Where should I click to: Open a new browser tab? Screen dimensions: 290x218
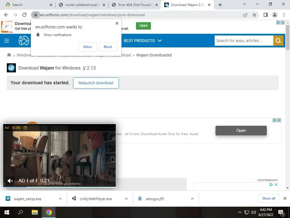[220, 5]
